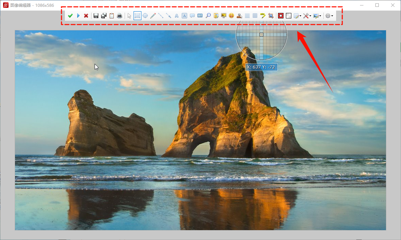Activate the ellipse drawing tool
This screenshot has width=401, height=240.
click(145, 16)
